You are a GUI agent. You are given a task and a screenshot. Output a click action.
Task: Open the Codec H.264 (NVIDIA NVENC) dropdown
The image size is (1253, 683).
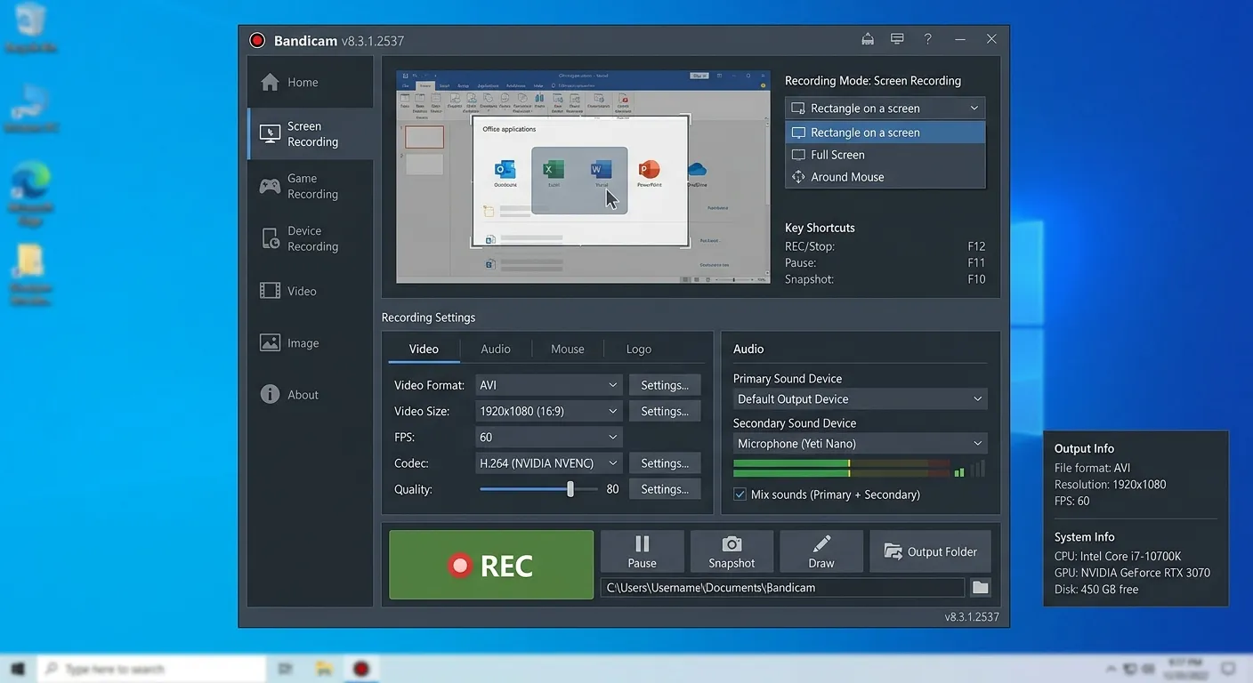pyautogui.click(x=548, y=463)
